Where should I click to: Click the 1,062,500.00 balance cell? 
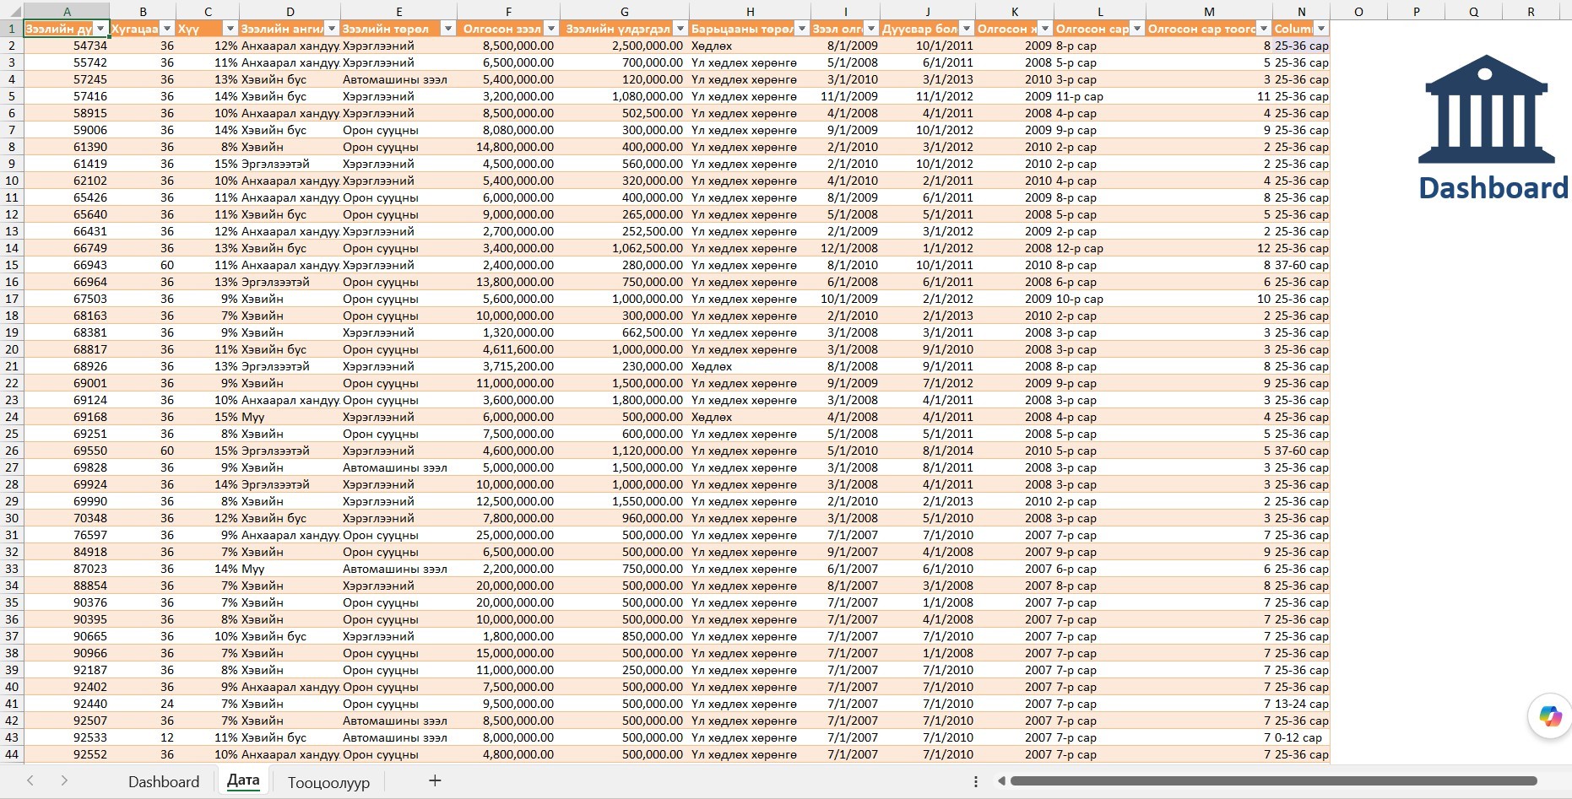click(x=624, y=248)
